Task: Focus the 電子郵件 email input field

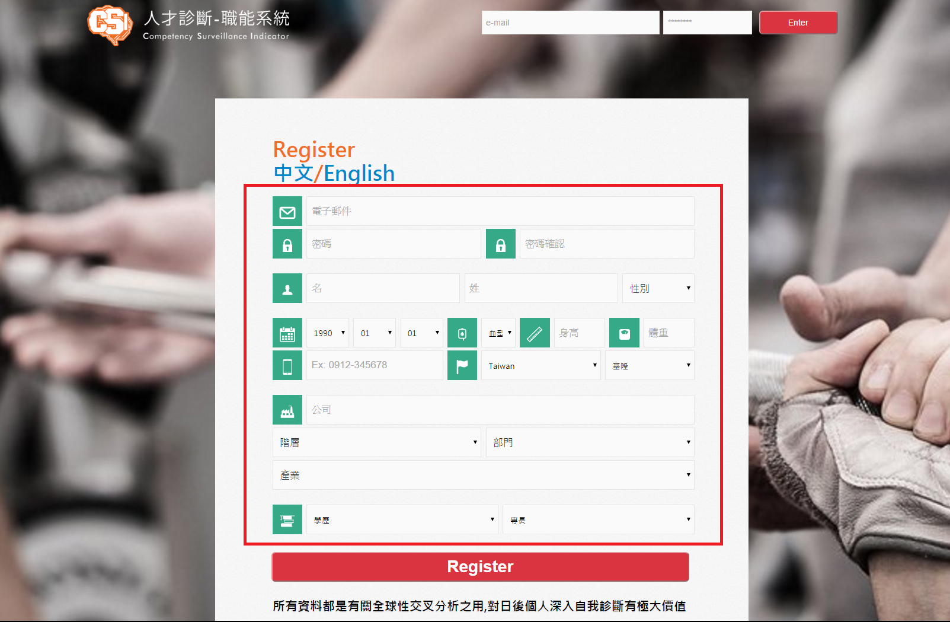Action: (x=500, y=212)
